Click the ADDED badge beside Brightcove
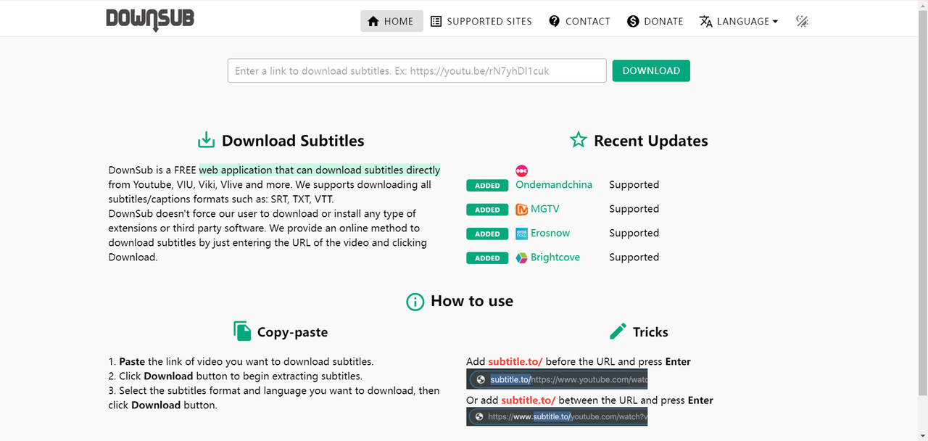 (487, 257)
